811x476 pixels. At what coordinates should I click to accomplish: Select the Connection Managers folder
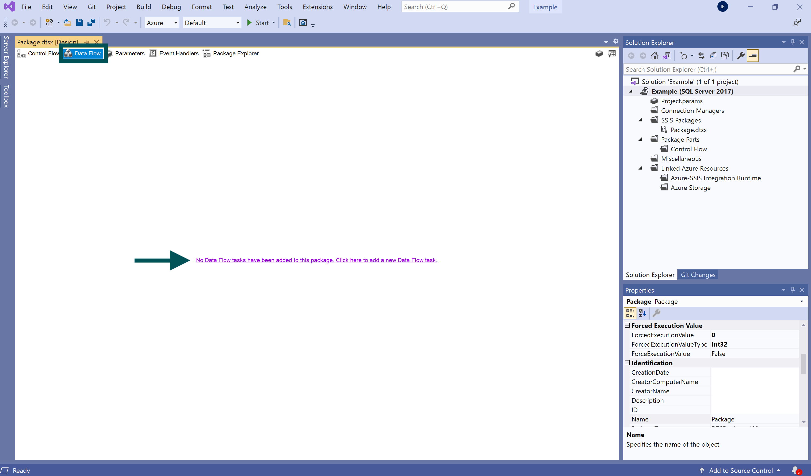pos(692,110)
